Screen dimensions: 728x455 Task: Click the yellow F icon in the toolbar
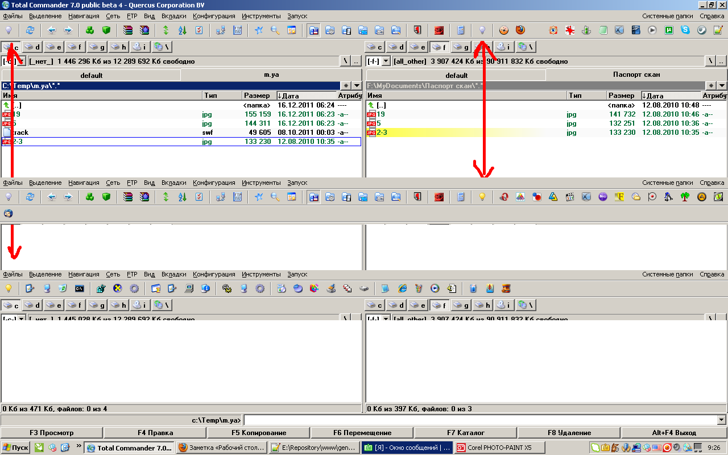pos(619,197)
